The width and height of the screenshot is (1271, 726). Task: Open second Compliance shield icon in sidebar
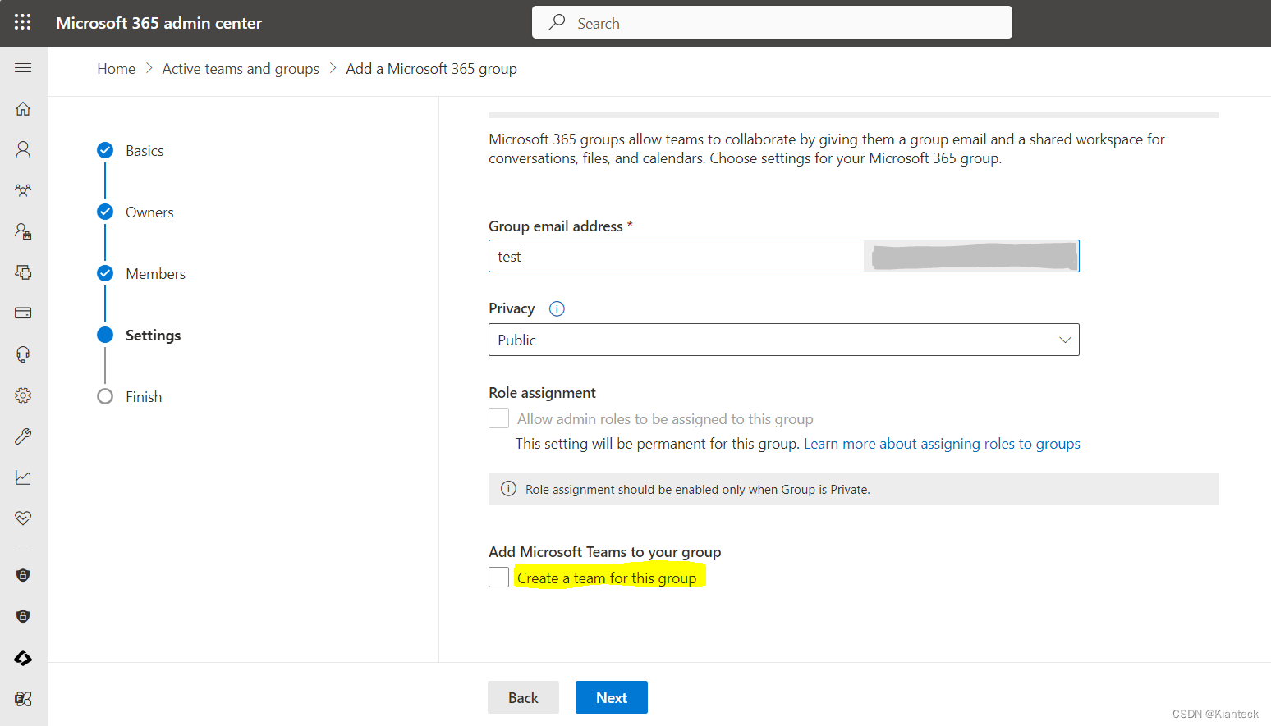[23, 617]
